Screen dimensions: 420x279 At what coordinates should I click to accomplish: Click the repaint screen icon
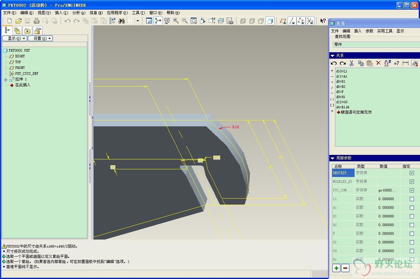point(149,21)
